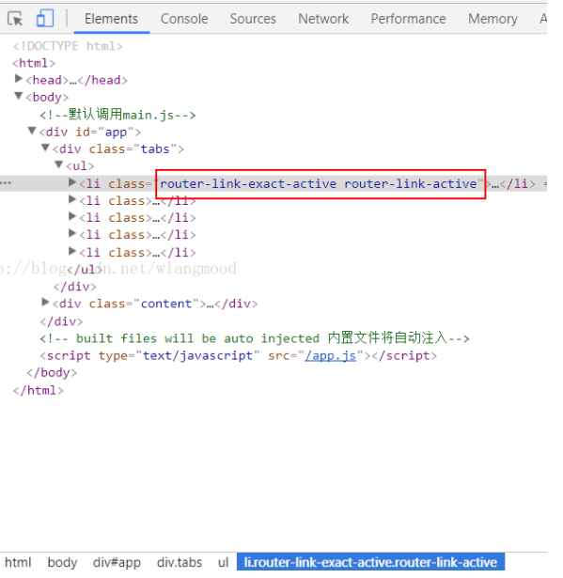Collapse the ul element node
This screenshot has width=563, height=578.
pyautogui.click(x=59, y=164)
